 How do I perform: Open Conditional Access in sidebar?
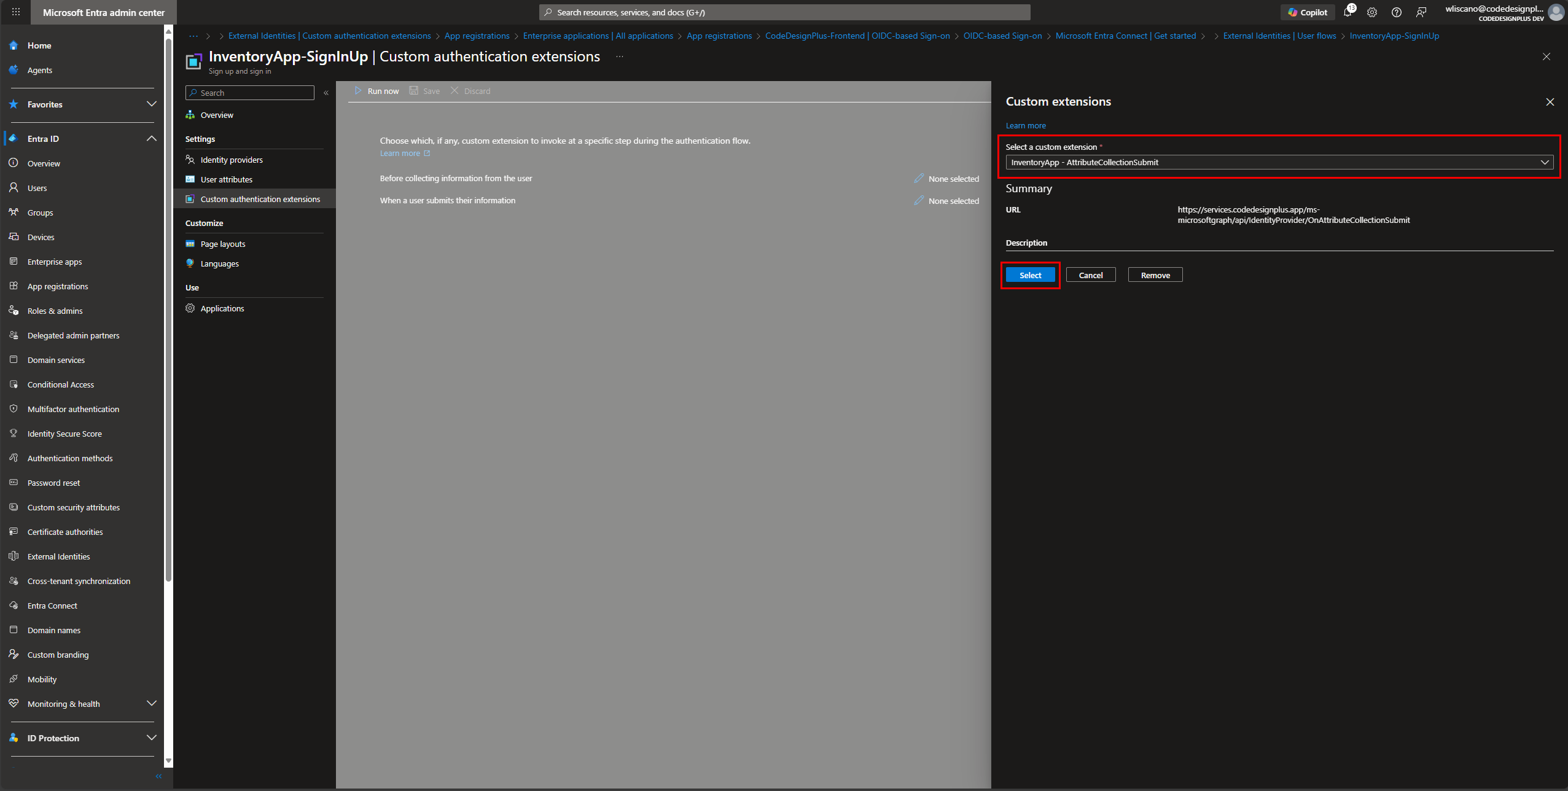[60, 384]
